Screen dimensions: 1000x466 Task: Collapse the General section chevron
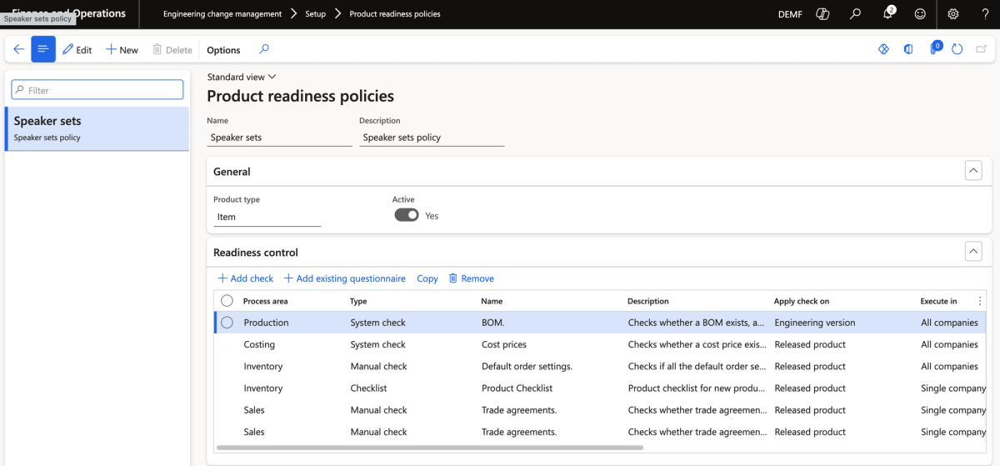pos(972,171)
